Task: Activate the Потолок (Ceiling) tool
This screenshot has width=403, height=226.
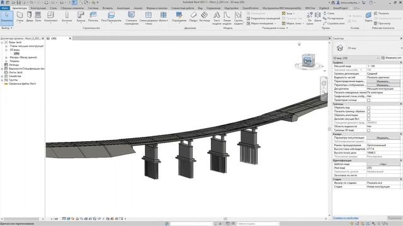Action: click(93, 17)
